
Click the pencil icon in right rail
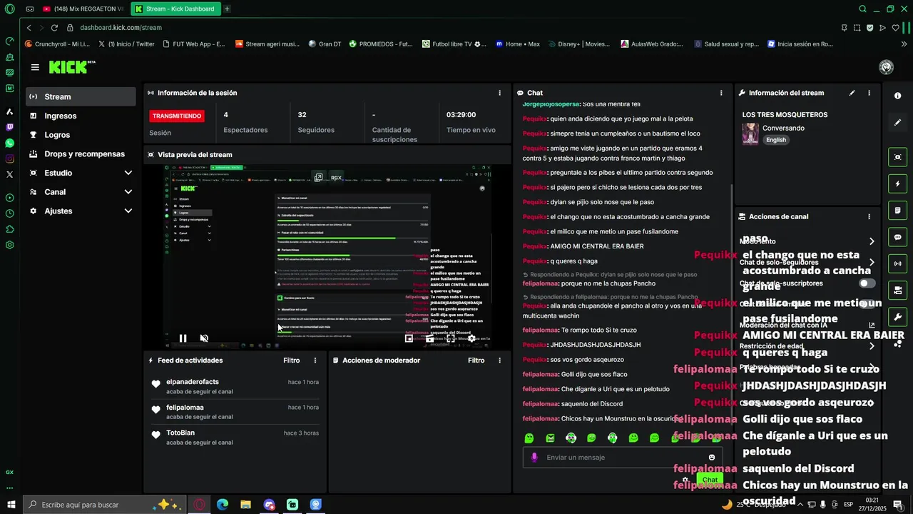(898, 123)
